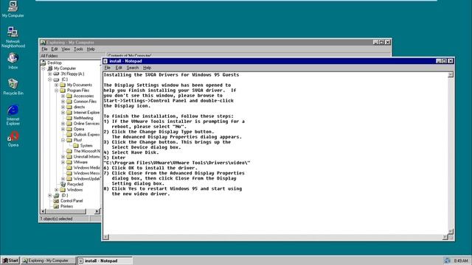Expand the 3½ Floppy (A:) node
Image resolution: width=472 pixels, height=265 pixels.
pos(49,74)
